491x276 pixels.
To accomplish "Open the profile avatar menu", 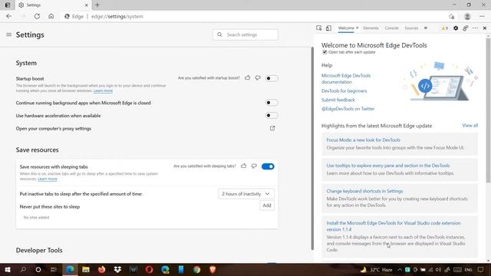I will click(467, 16).
